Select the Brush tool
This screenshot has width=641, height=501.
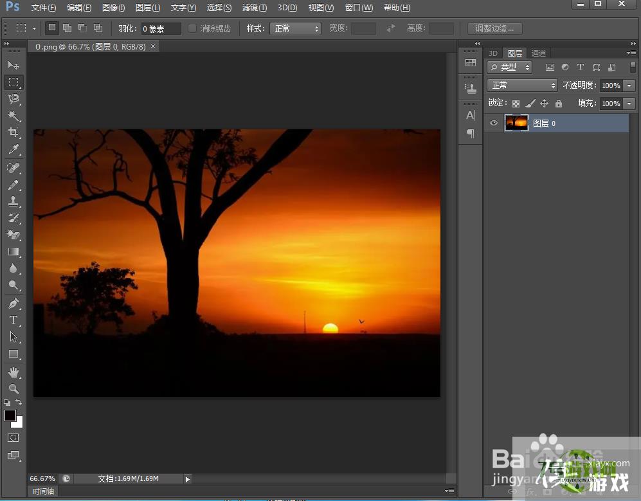coord(14,185)
